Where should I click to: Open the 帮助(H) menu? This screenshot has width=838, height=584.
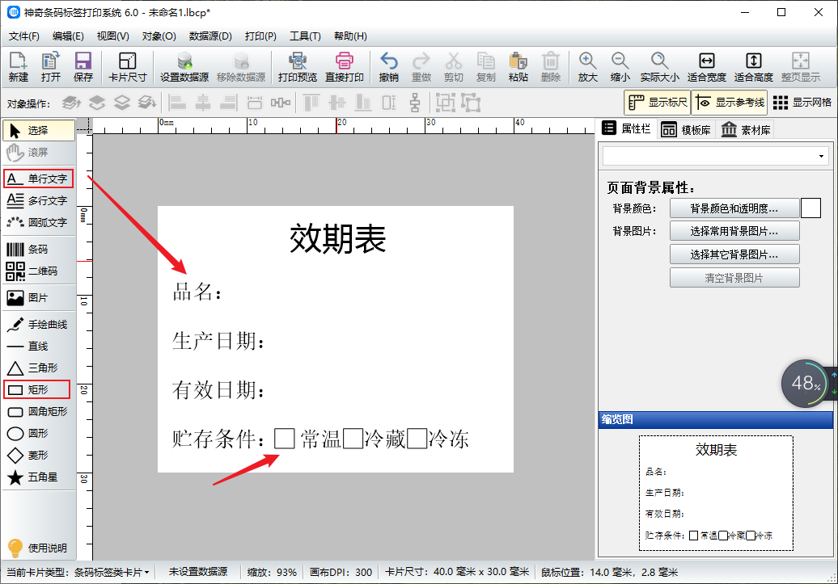point(350,36)
